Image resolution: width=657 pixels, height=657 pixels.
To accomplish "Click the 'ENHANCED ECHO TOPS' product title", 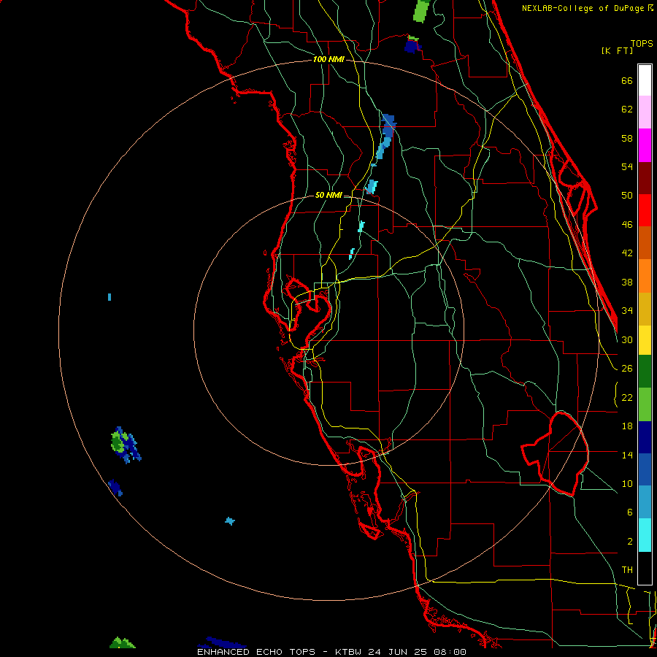I will pos(256,652).
